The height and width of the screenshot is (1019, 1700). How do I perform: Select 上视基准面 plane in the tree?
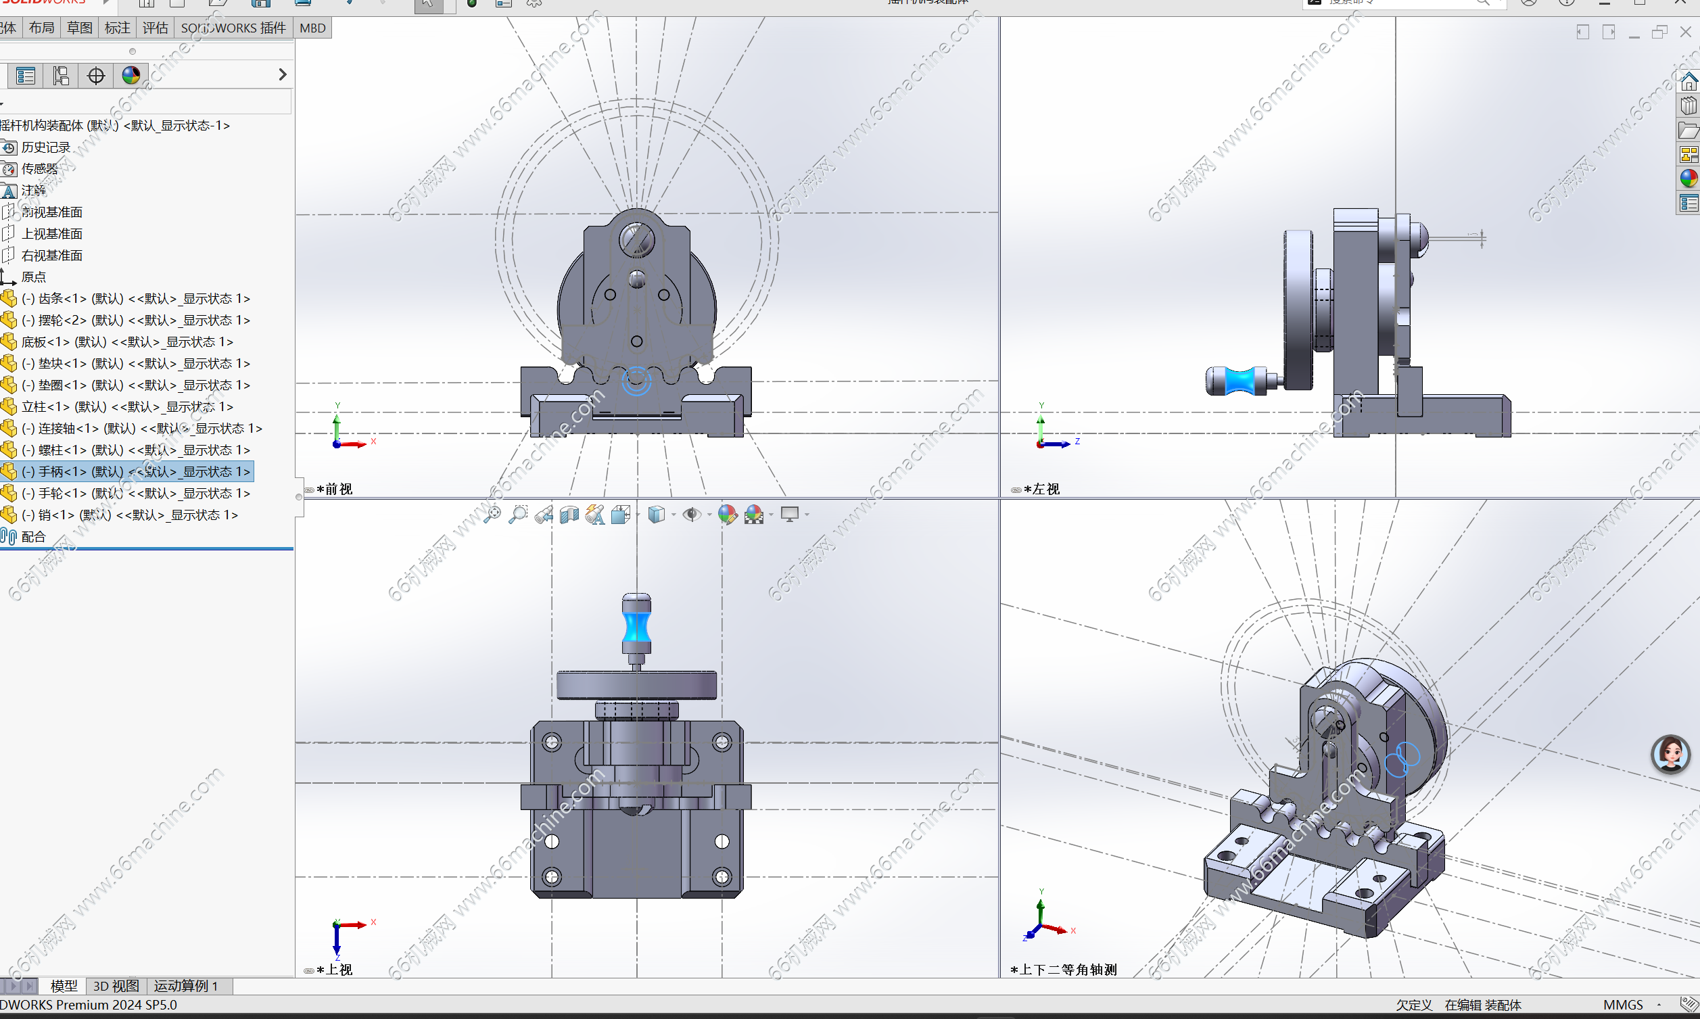tap(51, 234)
